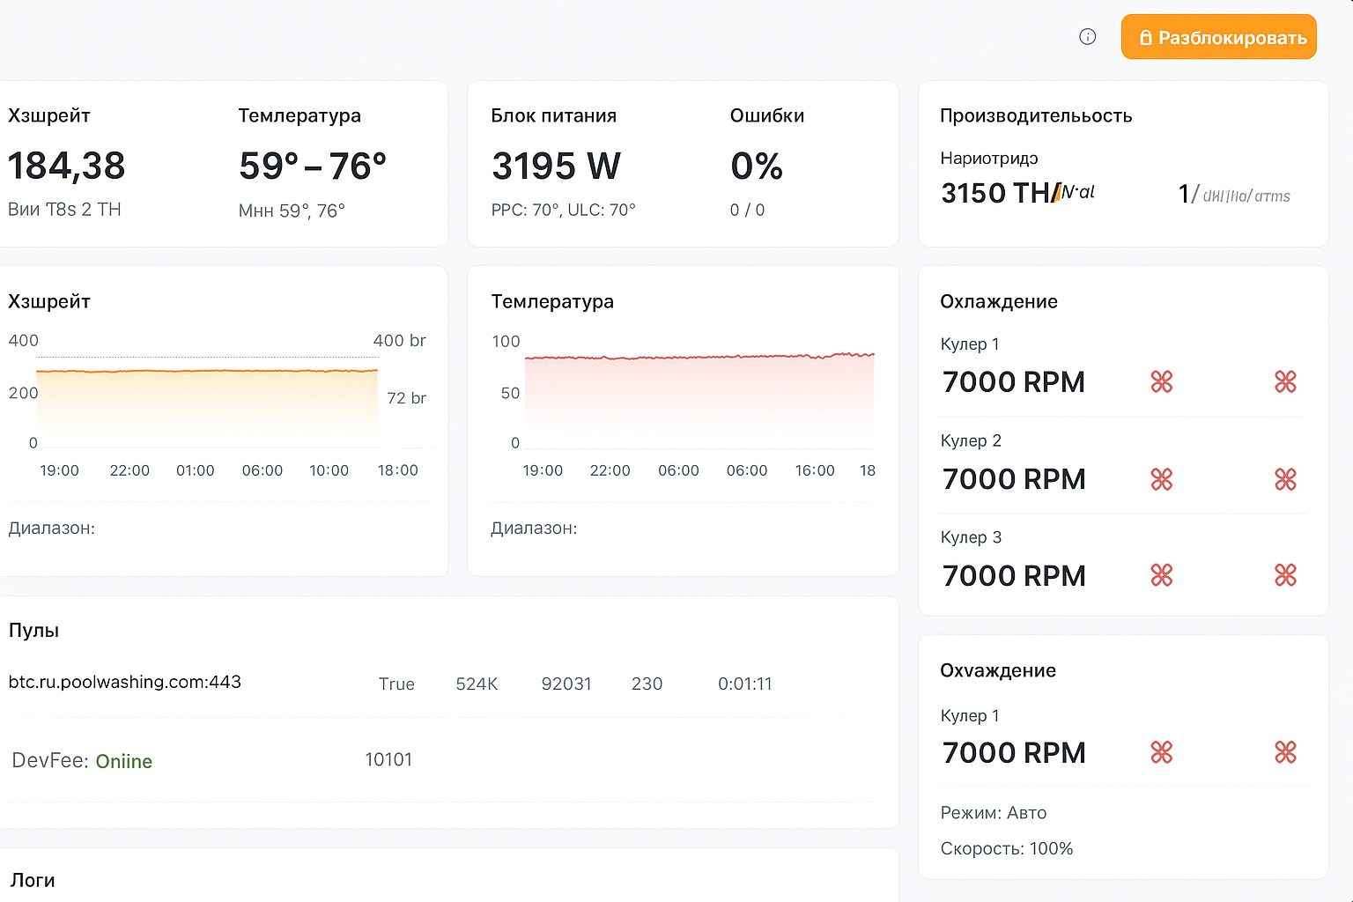1353x902 pixels.
Task: Click second fan icon of Кулер 1
Action: 1285,381
